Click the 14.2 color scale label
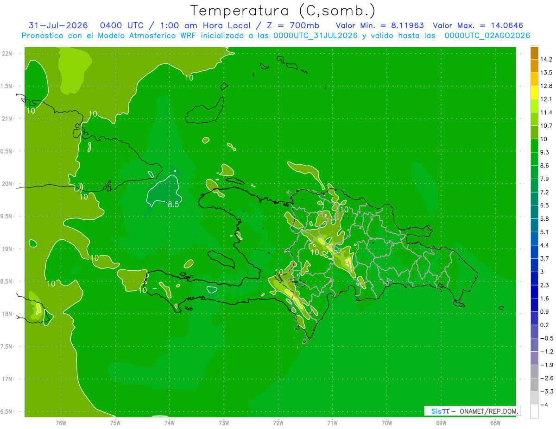556x429 pixels. [x=547, y=59]
